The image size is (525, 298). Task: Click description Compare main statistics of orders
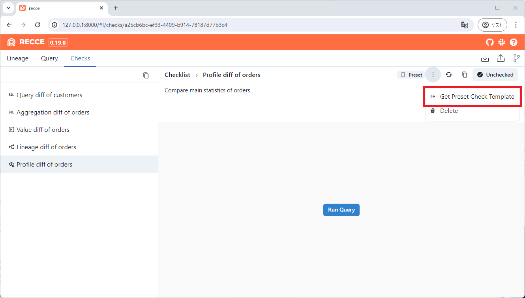(207, 90)
